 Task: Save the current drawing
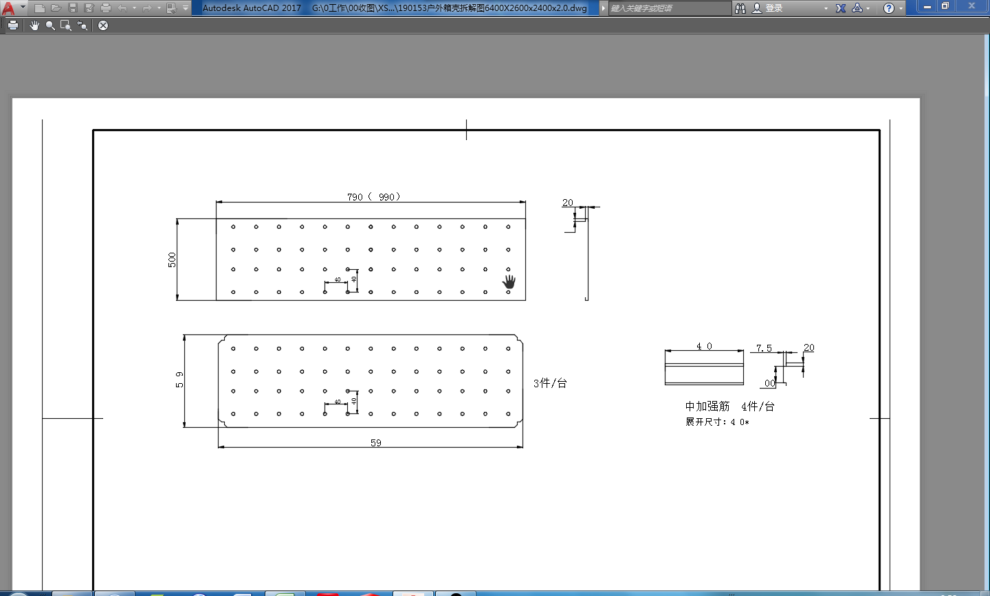click(73, 8)
